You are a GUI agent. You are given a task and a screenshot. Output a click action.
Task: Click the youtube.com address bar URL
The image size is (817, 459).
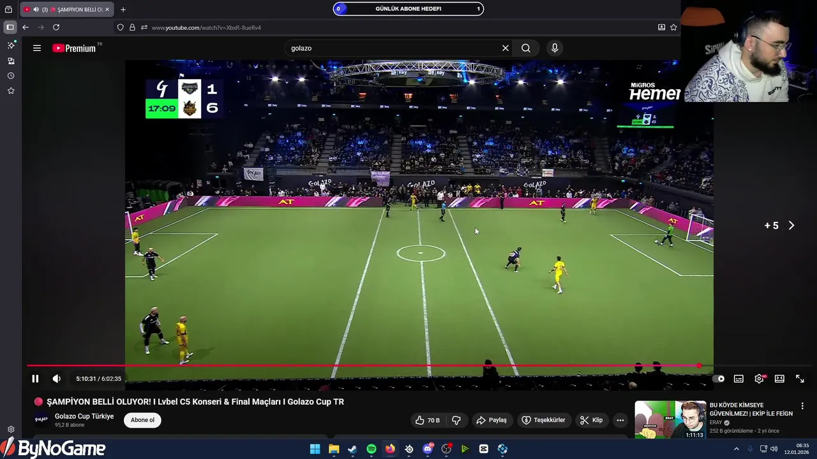206,27
